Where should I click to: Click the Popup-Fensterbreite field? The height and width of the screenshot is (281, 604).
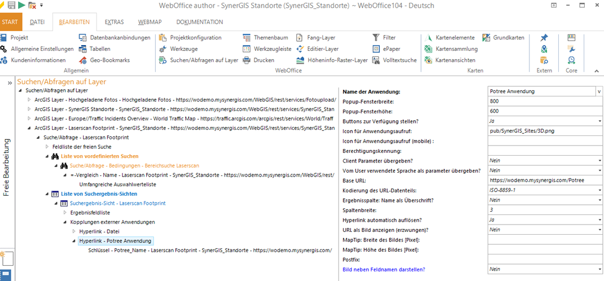(x=545, y=102)
